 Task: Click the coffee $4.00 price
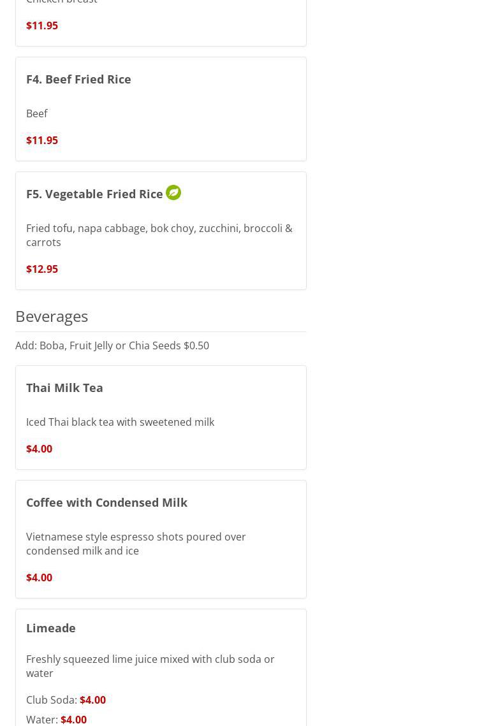pos(39,577)
